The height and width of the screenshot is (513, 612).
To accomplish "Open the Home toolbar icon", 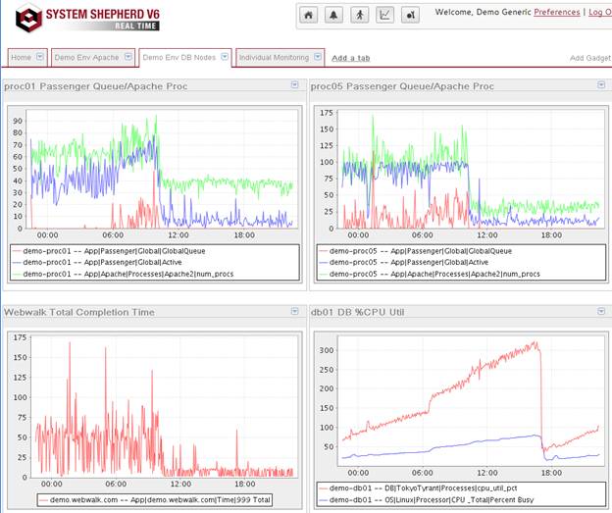I will pos(308,16).
